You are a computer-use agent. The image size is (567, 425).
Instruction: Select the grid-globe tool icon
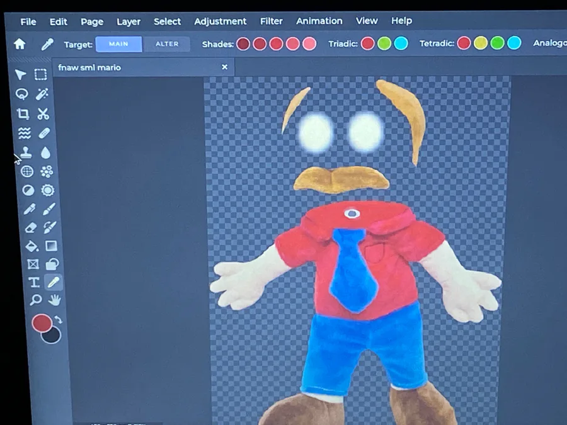(27, 171)
